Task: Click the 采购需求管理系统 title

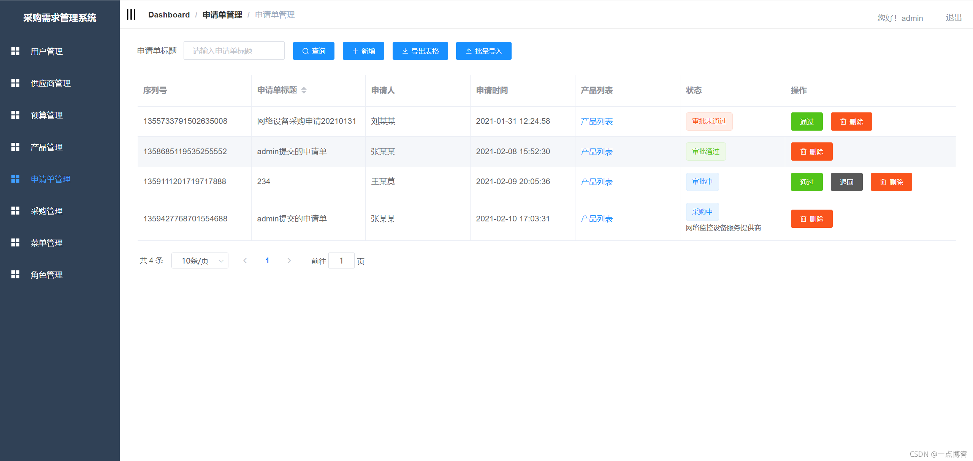Action: [x=60, y=18]
